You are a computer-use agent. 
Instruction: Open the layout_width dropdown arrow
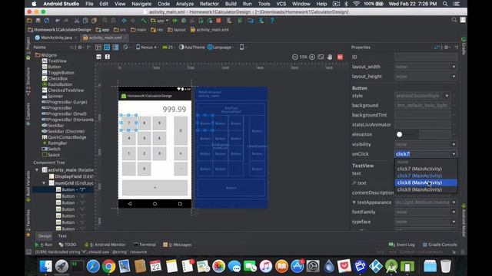[454, 67]
